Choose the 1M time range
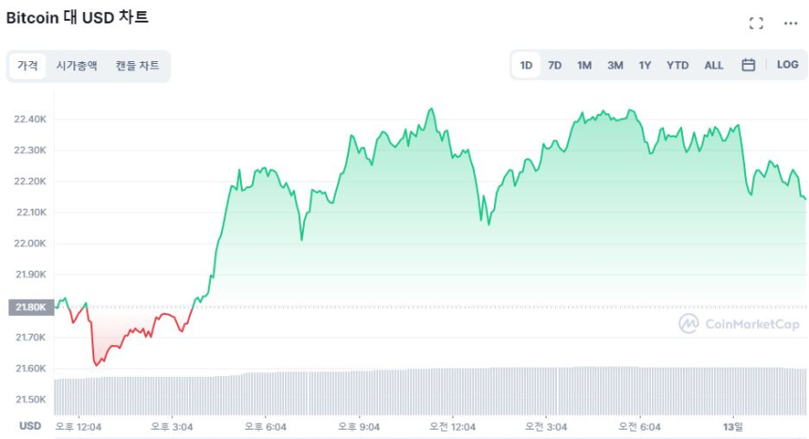This screenshot has height=439, width=809. point(584,65)
